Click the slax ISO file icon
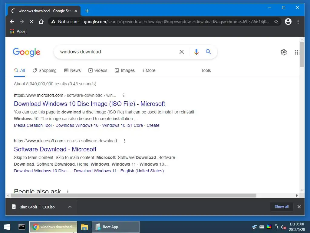This screenshot has height=233, width=310. pyautogui.click(x=14, y=207)
